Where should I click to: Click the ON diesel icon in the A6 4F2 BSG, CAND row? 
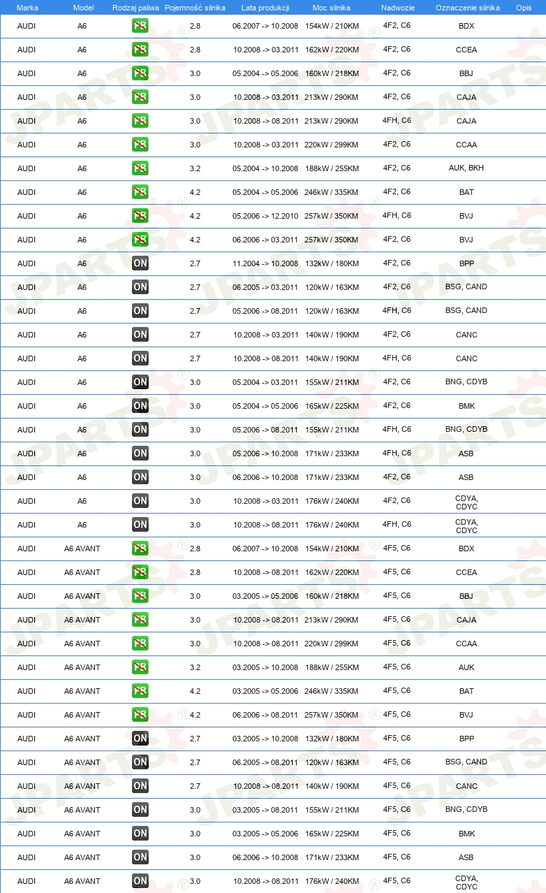click(140, 287)
